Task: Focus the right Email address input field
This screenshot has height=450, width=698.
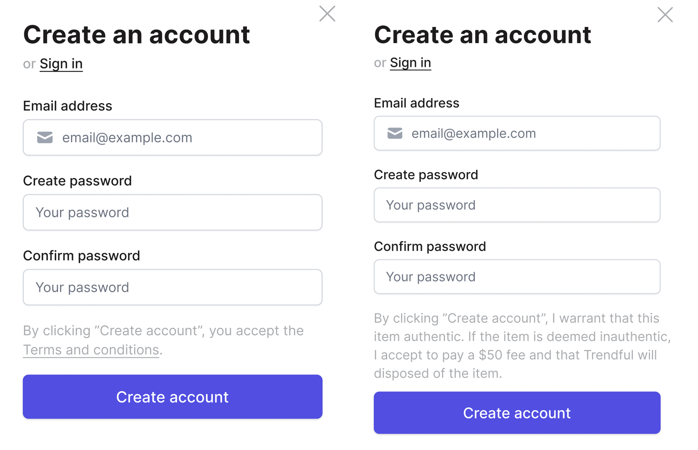Action: [517, 133]
